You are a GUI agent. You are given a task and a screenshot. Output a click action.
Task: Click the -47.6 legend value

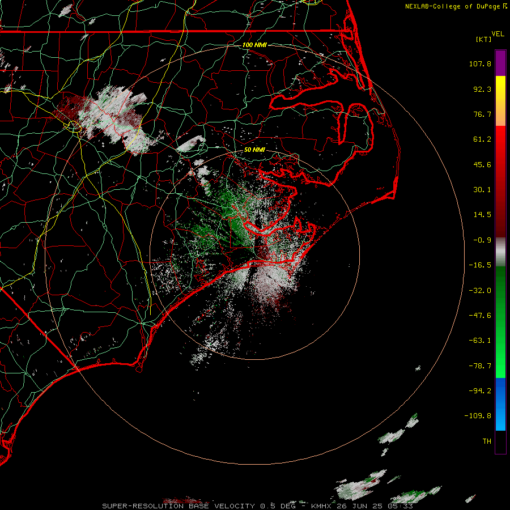(480, 316)
